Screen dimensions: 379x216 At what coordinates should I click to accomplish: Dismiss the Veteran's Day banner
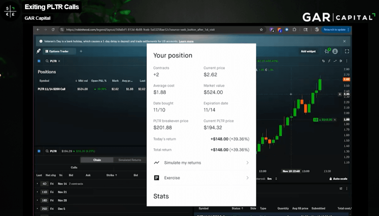(345, 41)
